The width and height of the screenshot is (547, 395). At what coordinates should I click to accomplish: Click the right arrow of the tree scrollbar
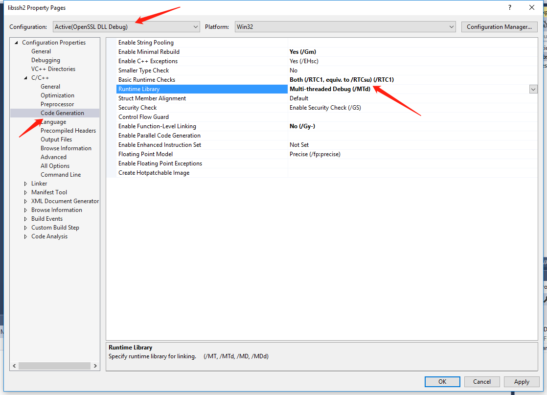point(95,366)
